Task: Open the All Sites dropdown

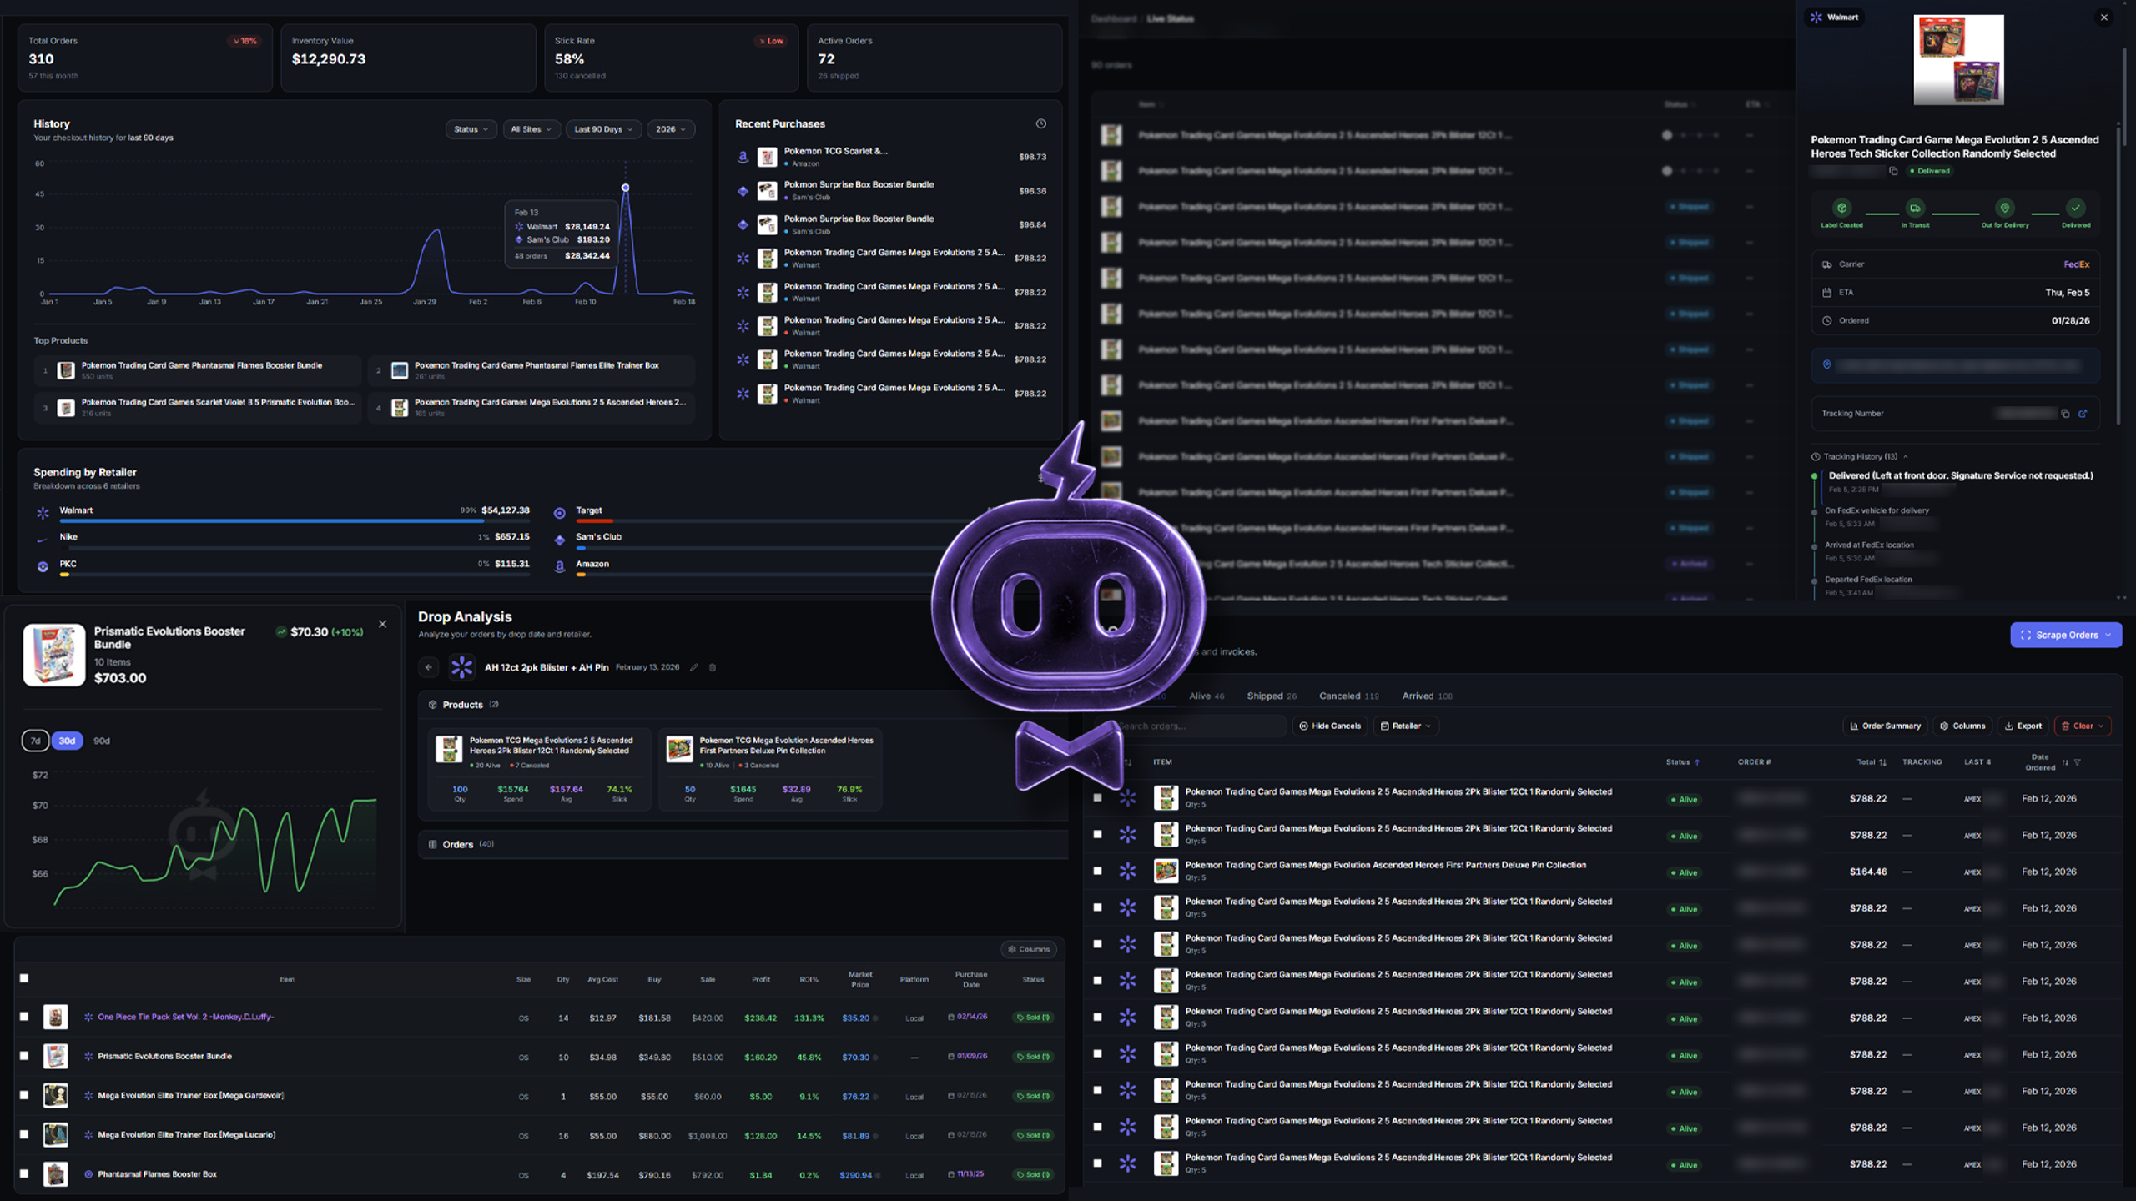Action: [531, 129]
